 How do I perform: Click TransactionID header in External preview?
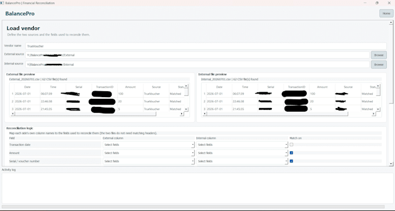105,87
